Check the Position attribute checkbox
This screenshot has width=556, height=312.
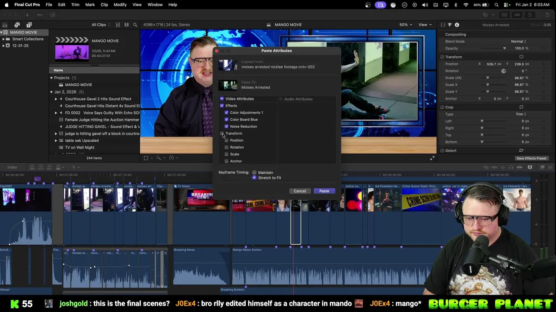[226, 140]
